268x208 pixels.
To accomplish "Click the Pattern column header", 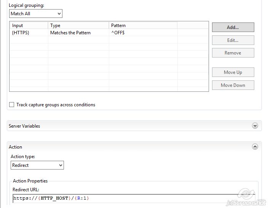I will click(x=143, y=26).
